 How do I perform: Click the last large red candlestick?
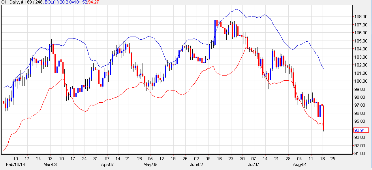(323, 118)
